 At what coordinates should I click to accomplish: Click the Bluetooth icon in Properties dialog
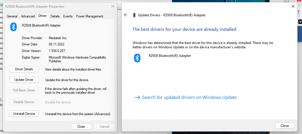(13, 27)
